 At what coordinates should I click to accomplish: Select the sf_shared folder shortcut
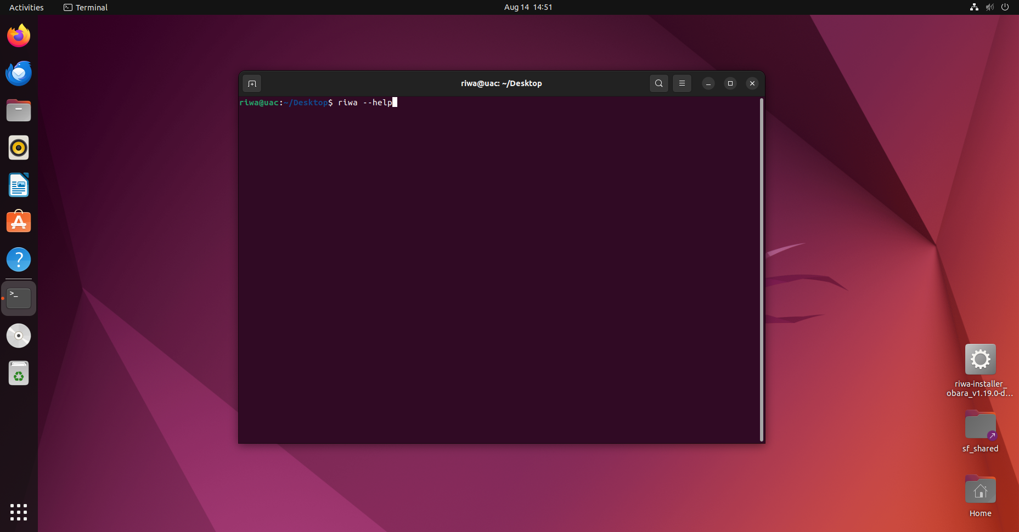click(x=980, y=432)
